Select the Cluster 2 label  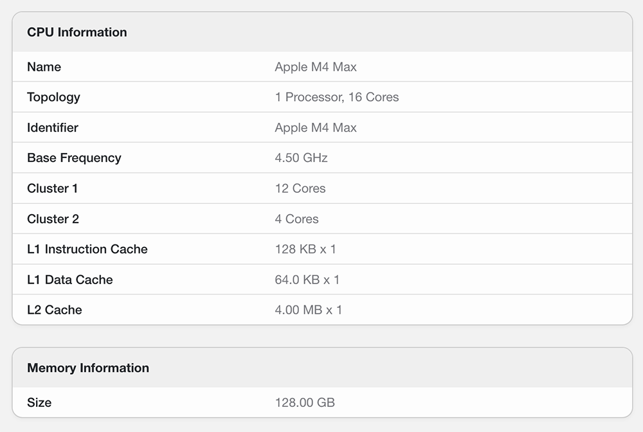53,219
